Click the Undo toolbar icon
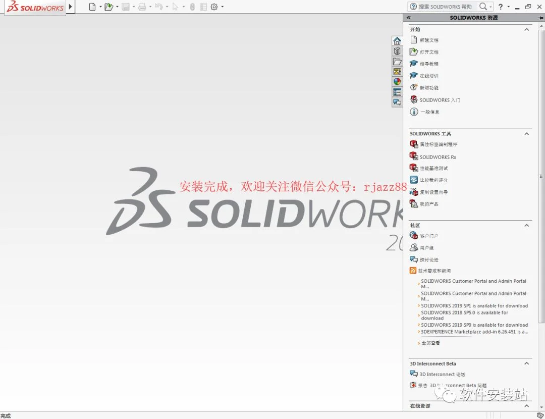 click(158, 7)
